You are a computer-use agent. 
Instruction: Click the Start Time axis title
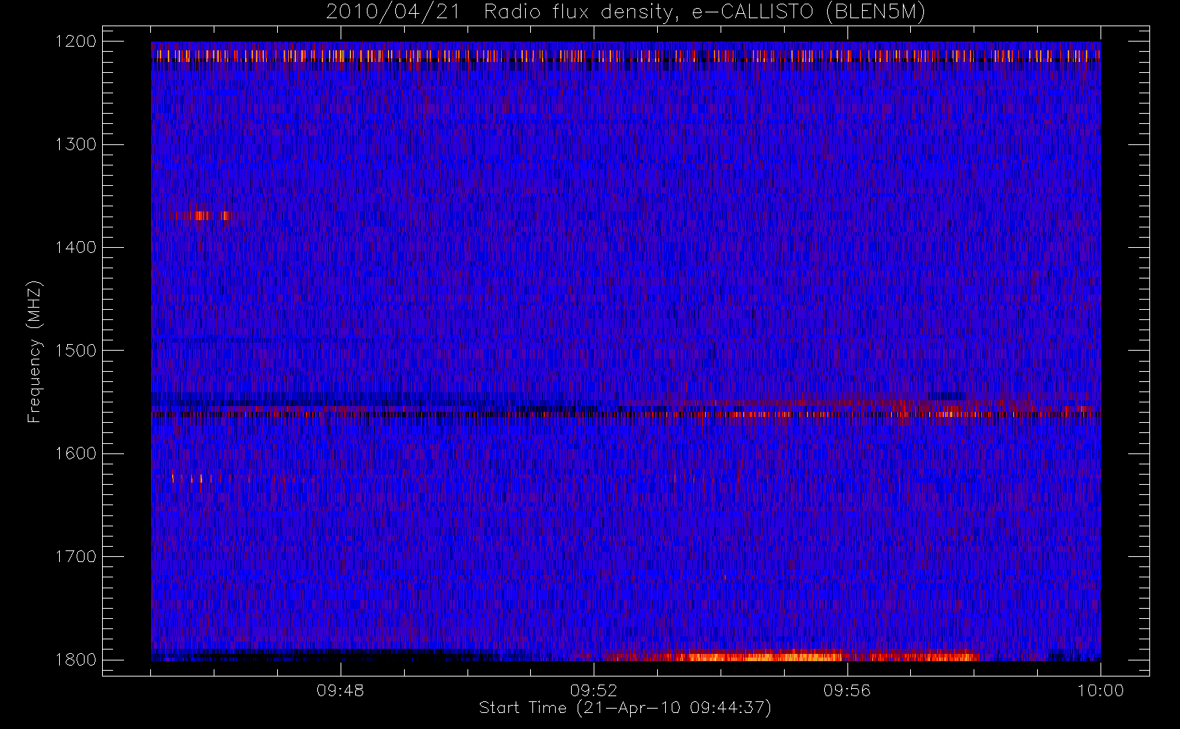(625, 708)
